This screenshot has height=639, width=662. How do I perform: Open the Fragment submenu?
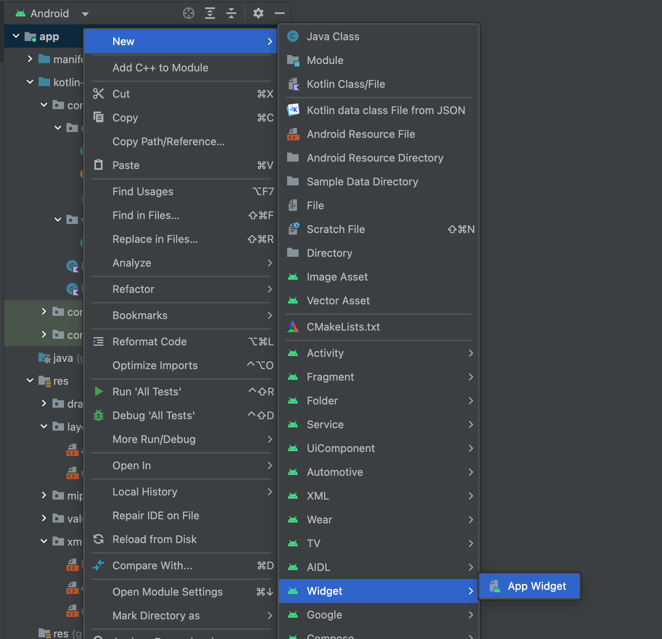point(379,377)
